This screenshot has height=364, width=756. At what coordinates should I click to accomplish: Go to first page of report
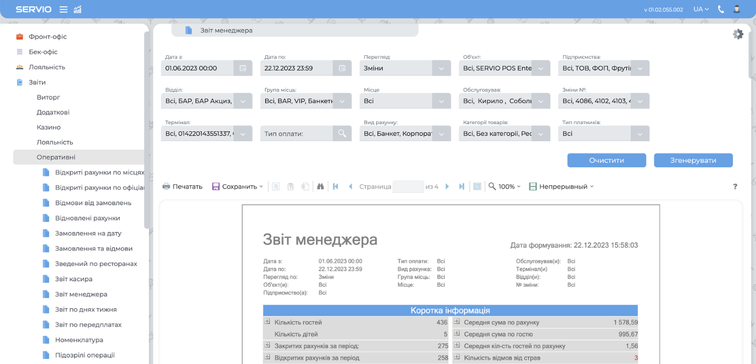pyautogui.click(x=335, y=186)
